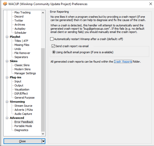Open Output plug-ins page
154x146 pixels.
tap(19, 85)
